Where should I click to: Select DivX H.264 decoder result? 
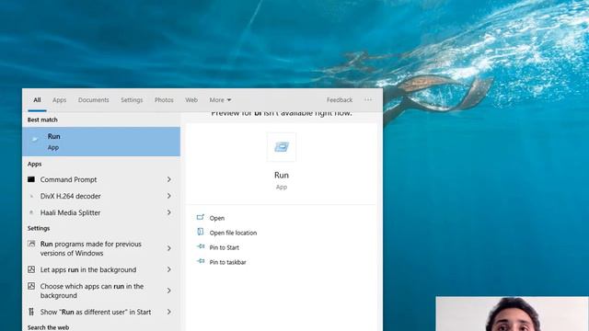[101, 196]
